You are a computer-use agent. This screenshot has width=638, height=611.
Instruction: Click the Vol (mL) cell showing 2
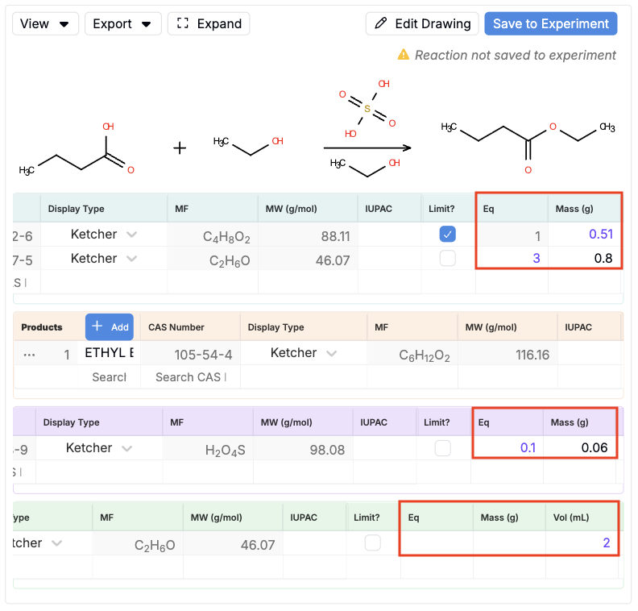(581, 542)
